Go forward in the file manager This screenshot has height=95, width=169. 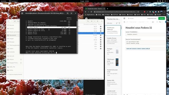11,21
